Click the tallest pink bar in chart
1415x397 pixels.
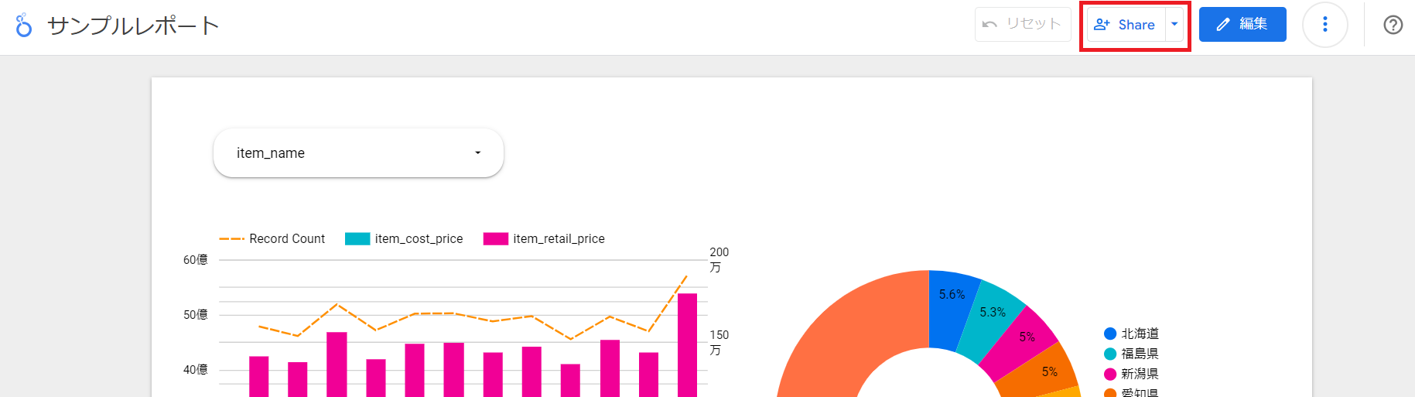pos(687,345)
